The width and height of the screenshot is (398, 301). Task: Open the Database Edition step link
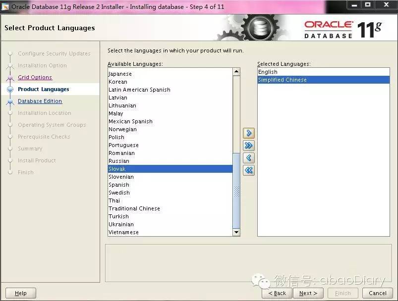point(40,101)
